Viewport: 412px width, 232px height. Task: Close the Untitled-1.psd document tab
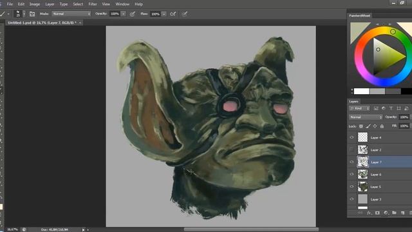point(80,23)
